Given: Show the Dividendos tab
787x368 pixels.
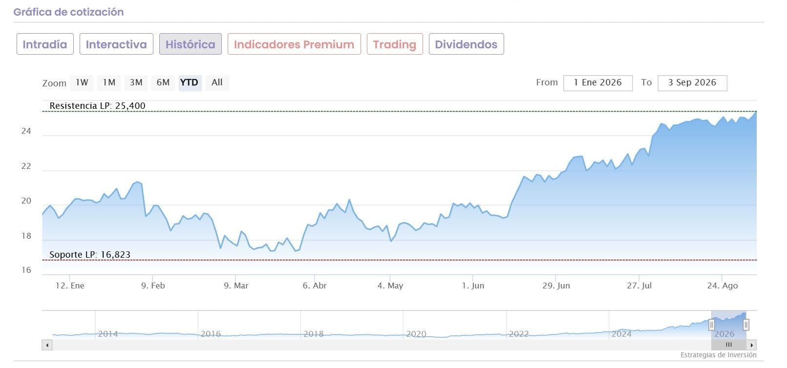Looking at the screenshot, I should pyautogui.click(x=466, y=44).
